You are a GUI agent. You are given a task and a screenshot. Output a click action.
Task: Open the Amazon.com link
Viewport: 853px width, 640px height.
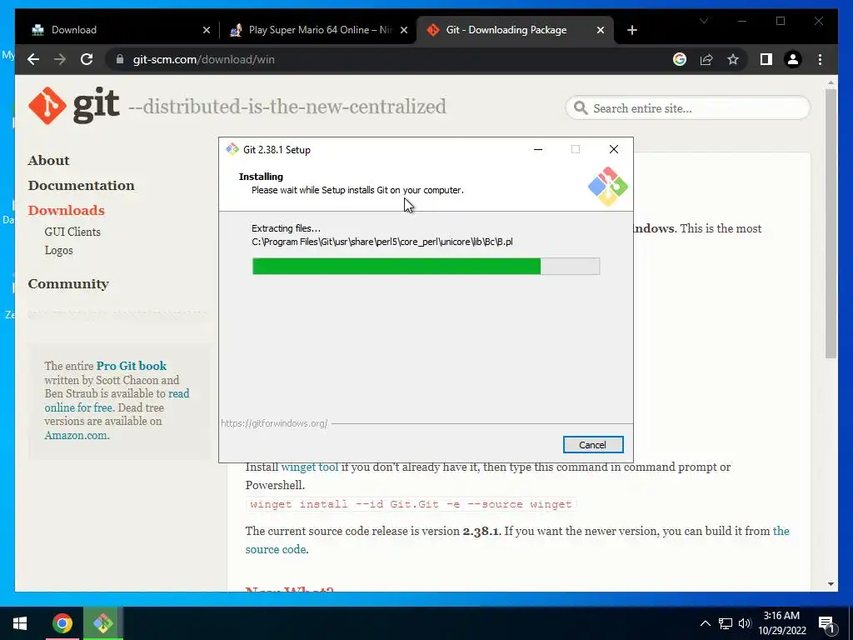[76, 435]
